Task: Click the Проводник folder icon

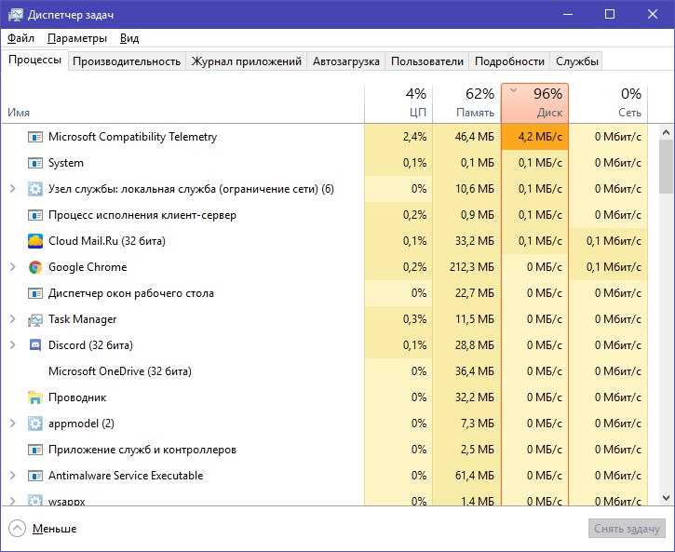Action: (34, 398)
